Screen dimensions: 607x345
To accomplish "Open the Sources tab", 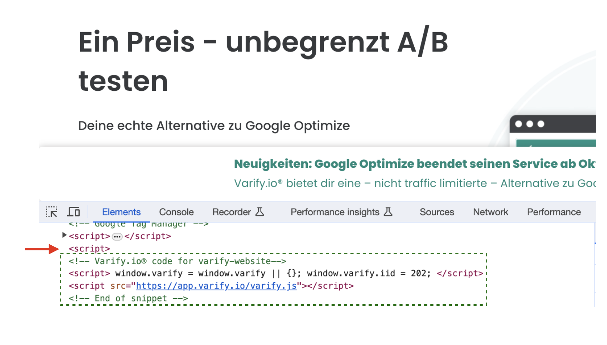I will (437, 212).
